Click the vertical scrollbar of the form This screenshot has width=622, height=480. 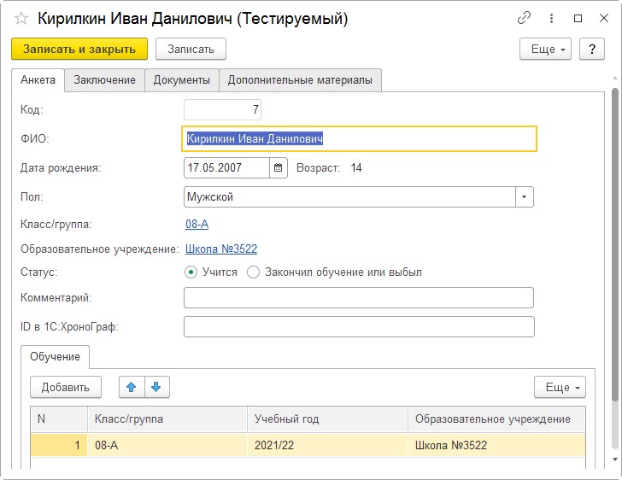coord(615,244)
